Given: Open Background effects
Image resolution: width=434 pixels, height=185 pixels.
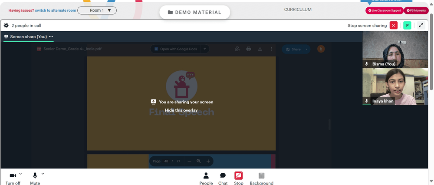Looking at the screenshot, I should point(261,178).
